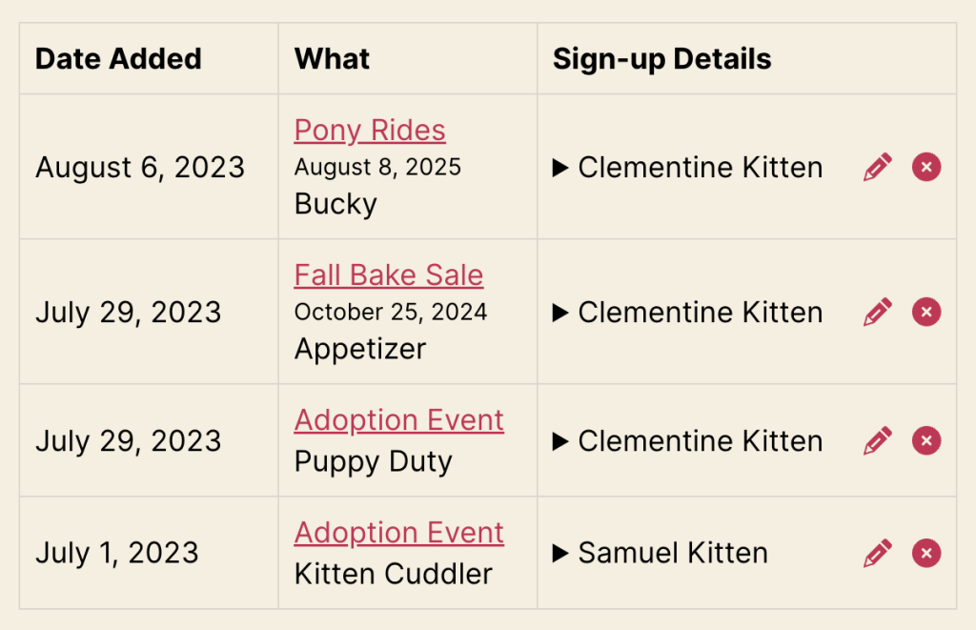Open the Pony Rides link
The image size is (976, 630).
pyautogui.click(x=370, y=131)
